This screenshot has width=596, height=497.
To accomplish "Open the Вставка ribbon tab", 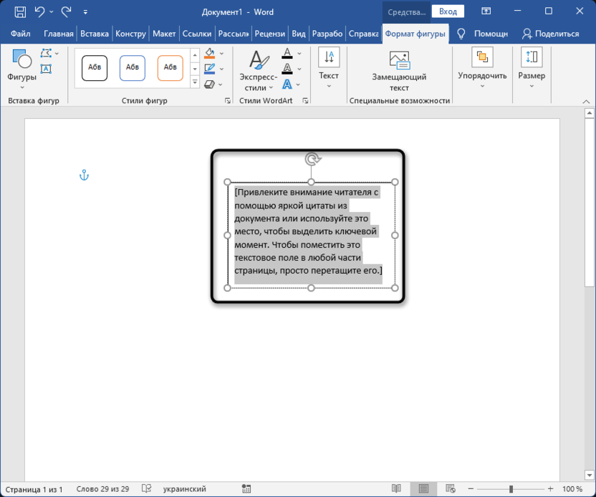I will (x=95, y=34).
